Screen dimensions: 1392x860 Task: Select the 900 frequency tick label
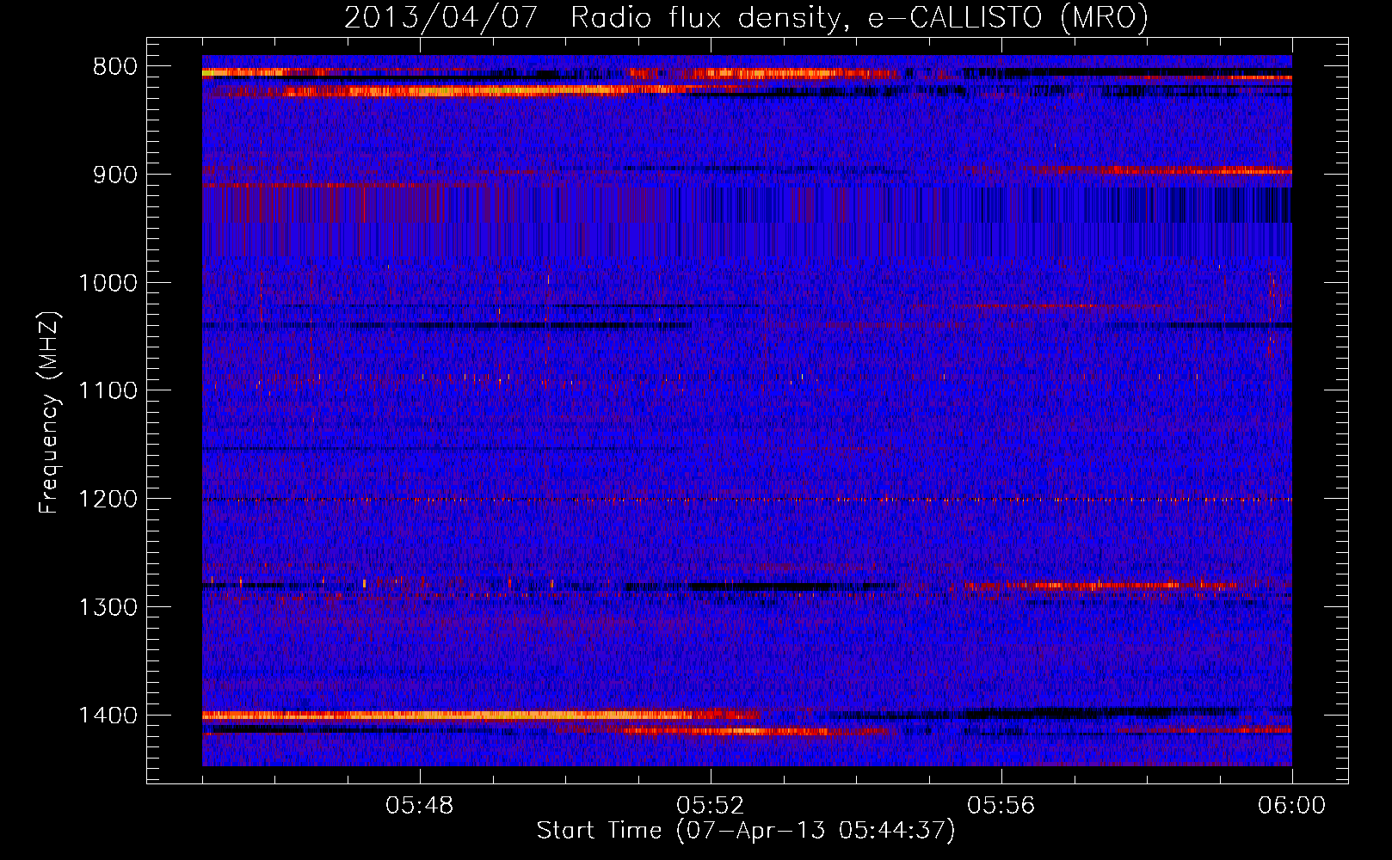click(114, 175)
